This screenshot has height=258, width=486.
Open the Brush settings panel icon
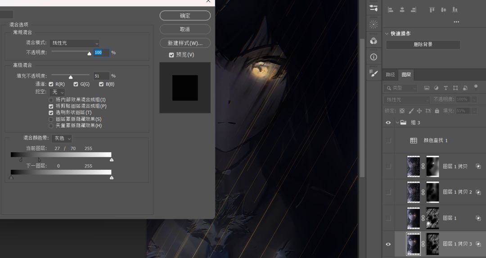[x=374, y=73]
